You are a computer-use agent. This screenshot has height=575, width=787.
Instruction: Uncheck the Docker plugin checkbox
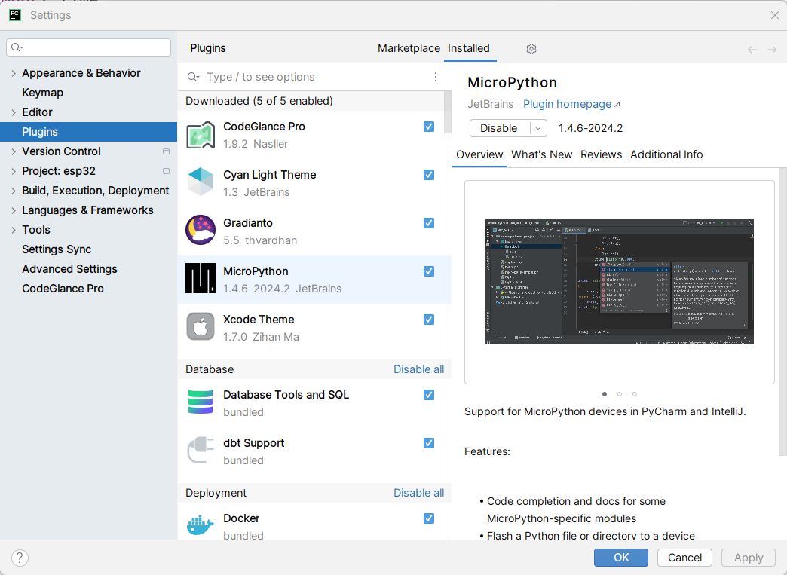429,518
